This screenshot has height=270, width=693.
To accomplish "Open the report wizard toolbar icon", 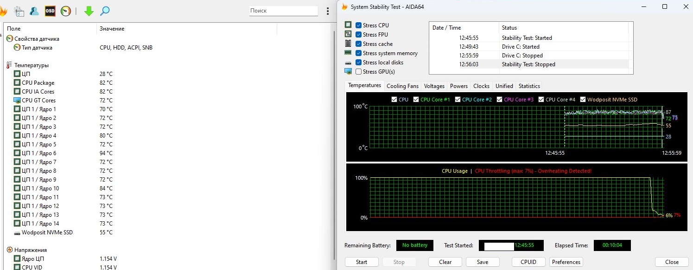I will 19,11.
